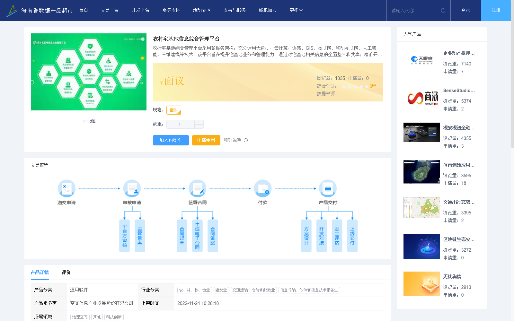The height and width of the screenshot is (321, 514).
Task: Click the 付款 step icon
Action: pos(263,188)
